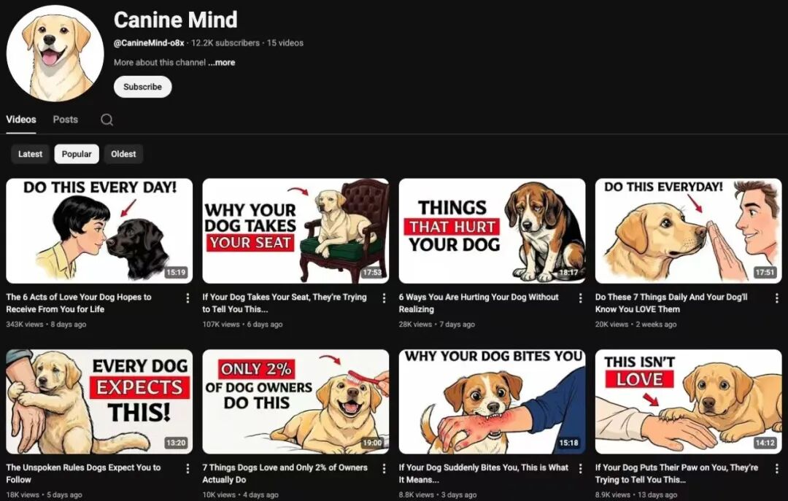Click three-dot menu on 'Dog Takes Your Seat' video
The height and width of the screenshot is (501, 788).
click(x=385, y=298)
